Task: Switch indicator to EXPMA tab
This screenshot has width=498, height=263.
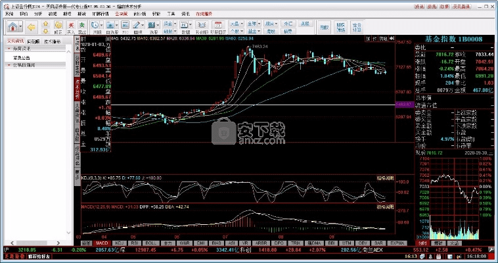Action: click(398, 243)
